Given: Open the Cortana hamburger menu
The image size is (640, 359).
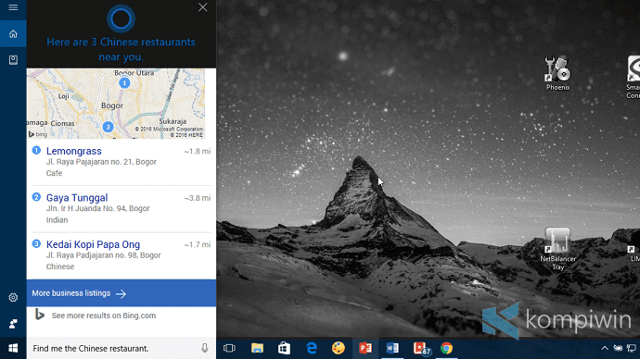Looking at the screenshot, I should [13, 7].
